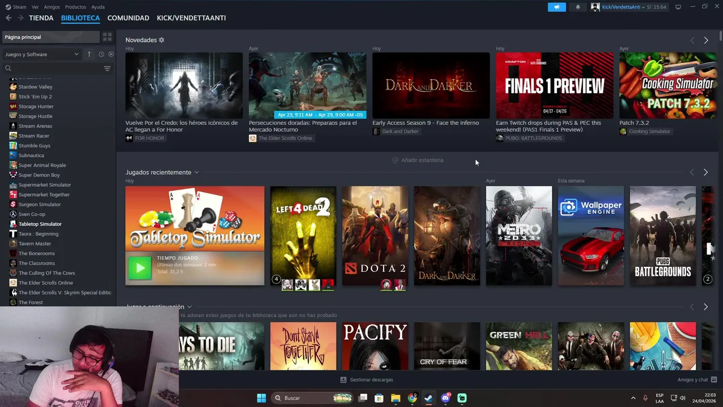Screen dimensions: 723x407
Task: Go back with the left arrow navigation button
Action: click(x=8, y=18)
